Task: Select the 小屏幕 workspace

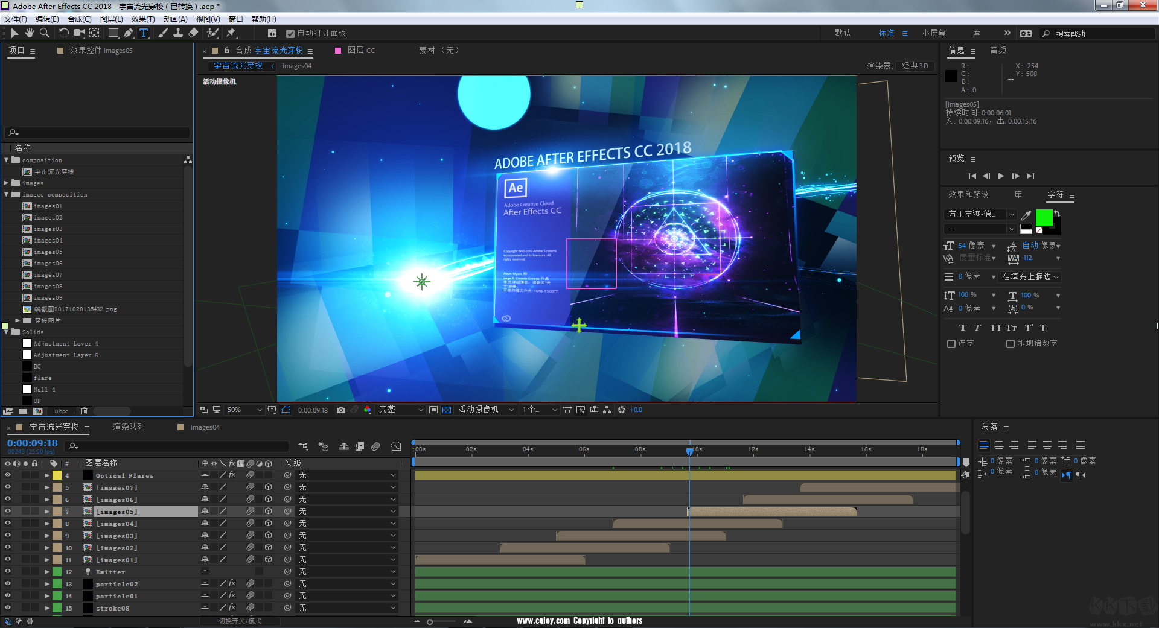Action: (x=933, y=33)
